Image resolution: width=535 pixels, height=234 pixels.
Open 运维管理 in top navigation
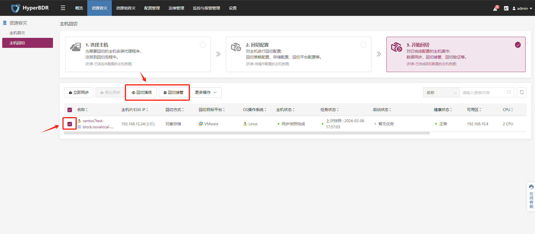click(176, 8)
